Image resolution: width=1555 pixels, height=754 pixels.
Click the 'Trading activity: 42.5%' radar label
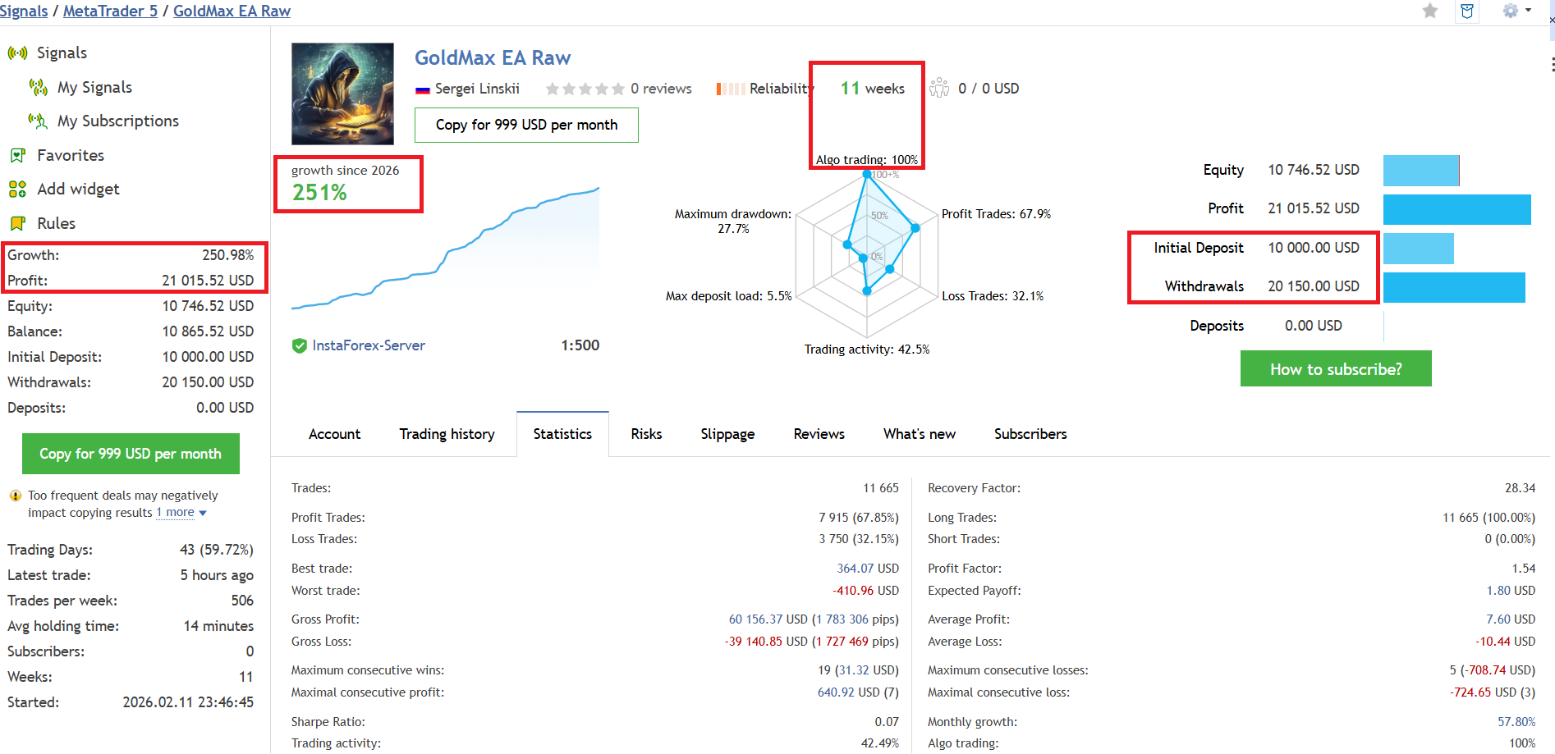[x=867, y=350]
